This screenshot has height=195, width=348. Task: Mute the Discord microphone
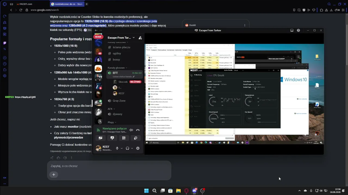pos(117,148)
